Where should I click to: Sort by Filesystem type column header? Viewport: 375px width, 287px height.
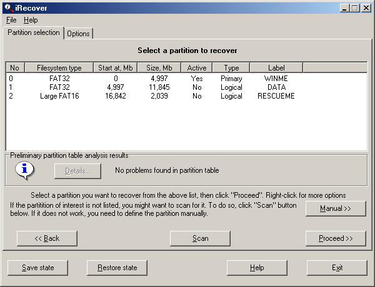[x=59, y=67]
